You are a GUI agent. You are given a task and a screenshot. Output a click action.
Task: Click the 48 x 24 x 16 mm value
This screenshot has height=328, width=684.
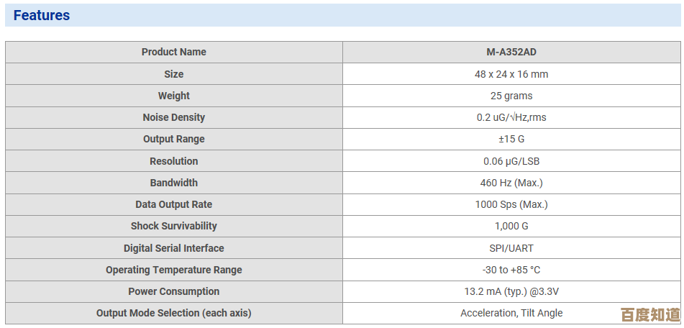pos(511,74)
